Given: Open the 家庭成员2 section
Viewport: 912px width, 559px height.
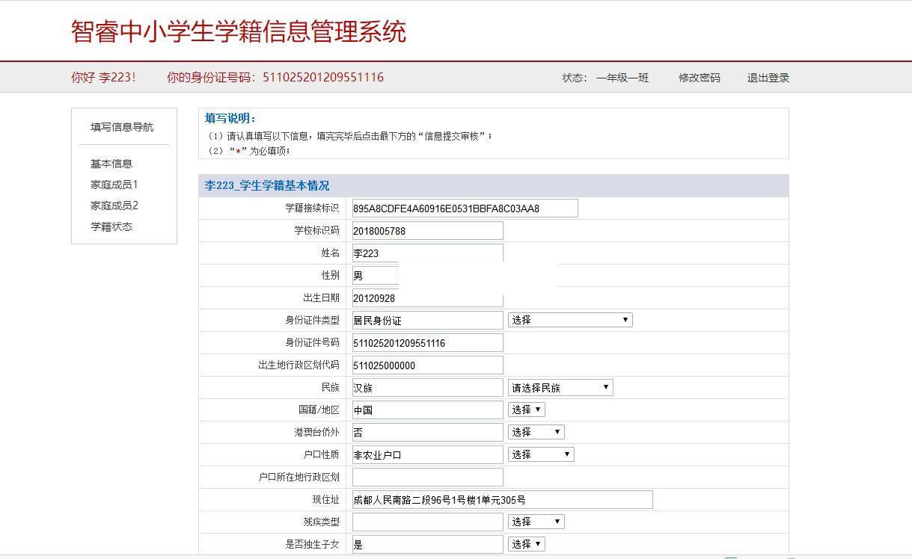Looking at the screenshot, I should click(113, 206).
